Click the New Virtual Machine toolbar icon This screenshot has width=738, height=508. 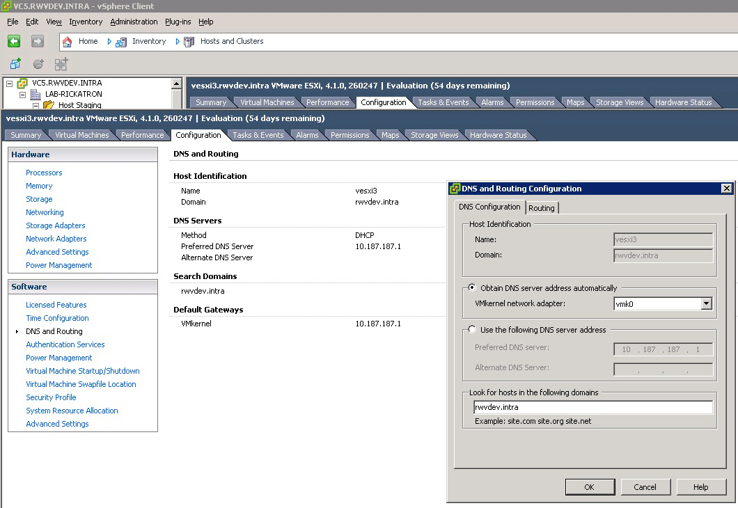click(15, 64)
